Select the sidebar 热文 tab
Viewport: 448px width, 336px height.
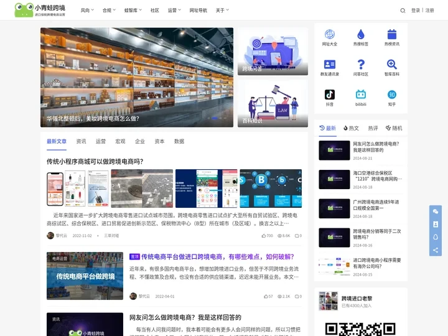(x=351, y=128)
